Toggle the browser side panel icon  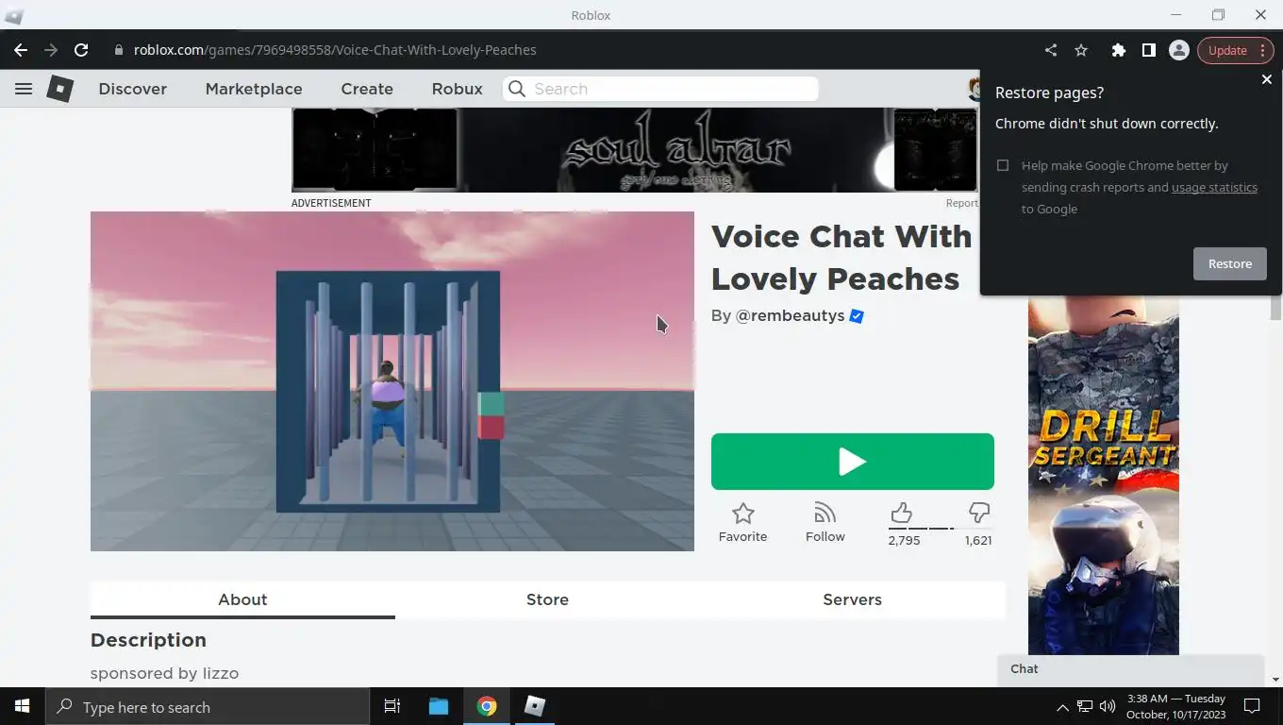1148,50
